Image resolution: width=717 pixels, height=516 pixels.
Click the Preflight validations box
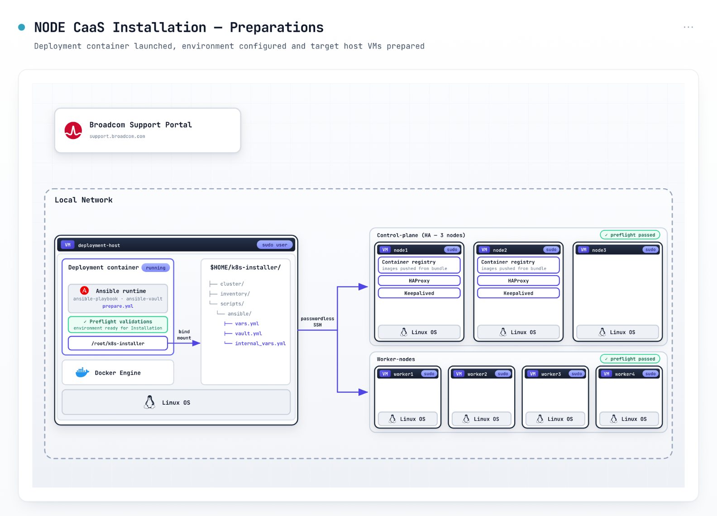118,325
